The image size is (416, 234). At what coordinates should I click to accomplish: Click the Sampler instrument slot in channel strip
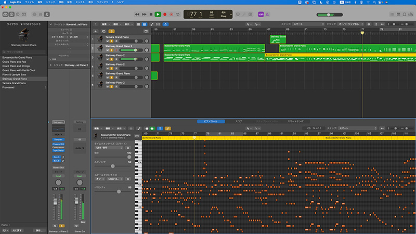pos(58,139)
